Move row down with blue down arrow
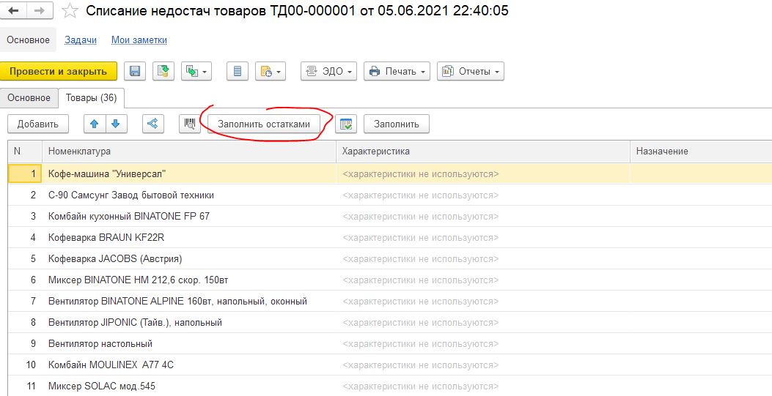This screenshot has height=396, width=772. click(x=116, y=124)
